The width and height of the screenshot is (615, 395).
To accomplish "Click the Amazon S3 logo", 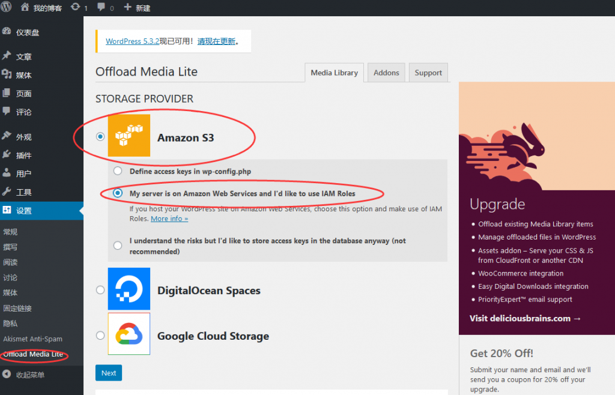I will click(129, 136).
